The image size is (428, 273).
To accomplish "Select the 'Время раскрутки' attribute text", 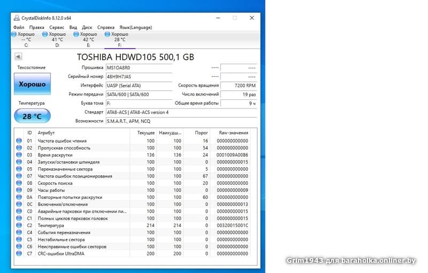I will pyautogui.click(x=55, y=155).
